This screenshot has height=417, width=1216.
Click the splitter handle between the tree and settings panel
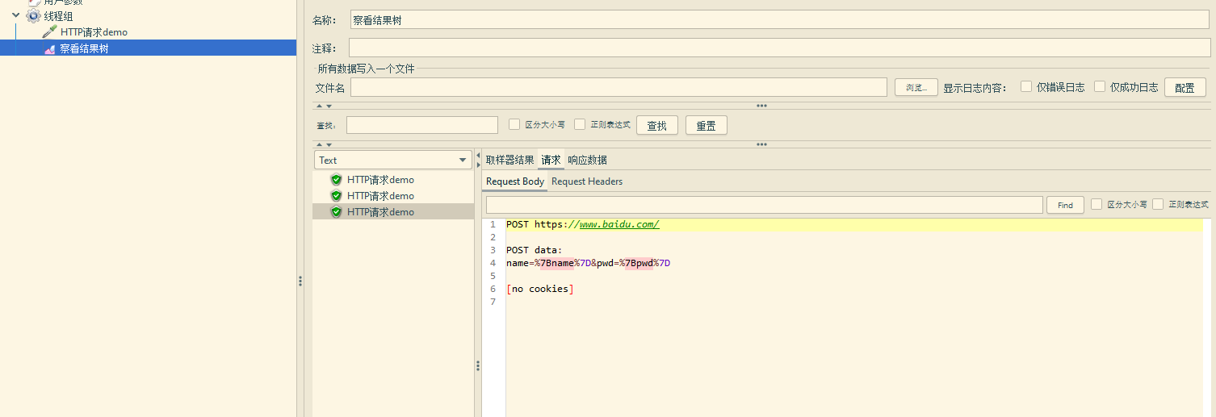(x=300, y=281)
